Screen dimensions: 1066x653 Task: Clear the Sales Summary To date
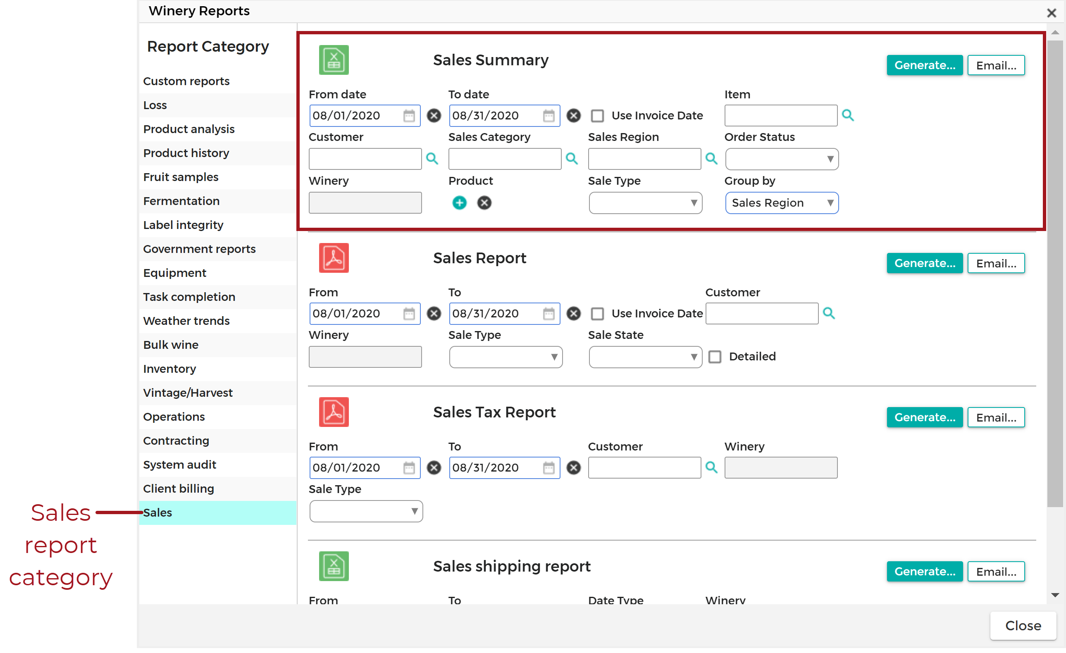(x=573, y=116)
